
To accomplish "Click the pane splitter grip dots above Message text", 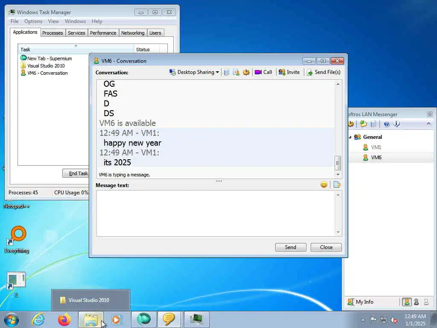I will (x=219, y=181).
